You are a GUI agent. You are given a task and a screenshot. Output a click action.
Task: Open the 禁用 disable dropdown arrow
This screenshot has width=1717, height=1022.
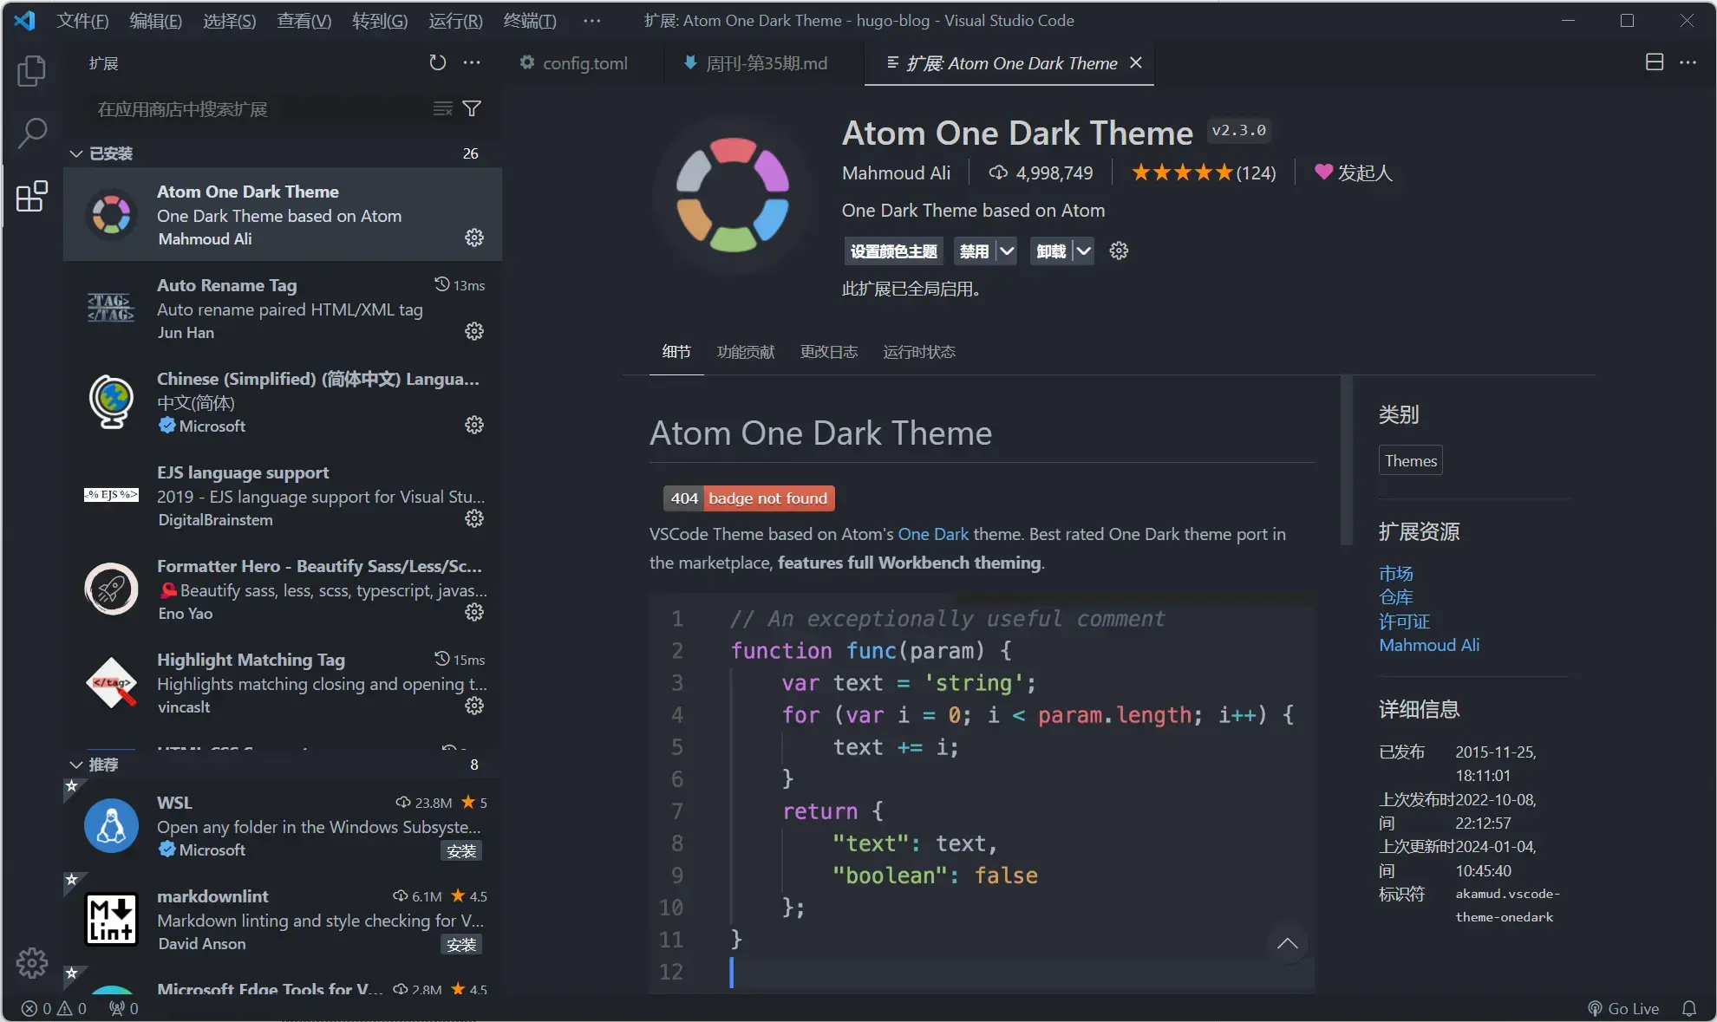pyautogui.click(x=1007, y=251)
